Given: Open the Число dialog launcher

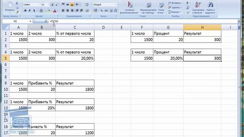Looking at the screenshot, I should [117, 16].
